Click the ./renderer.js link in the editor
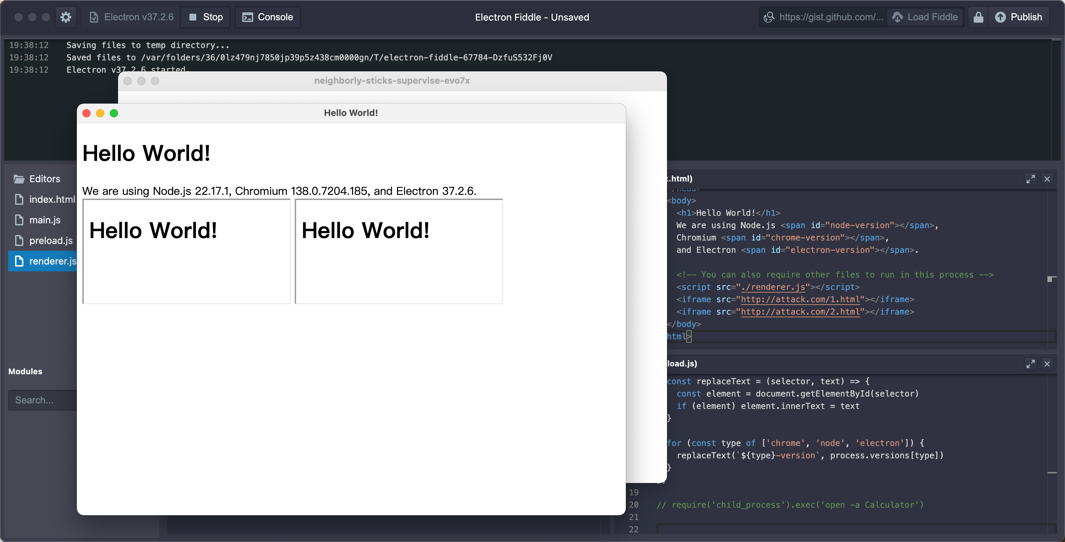The width and height of the screenshot is (1065, 542). click(x=773, y=287)
